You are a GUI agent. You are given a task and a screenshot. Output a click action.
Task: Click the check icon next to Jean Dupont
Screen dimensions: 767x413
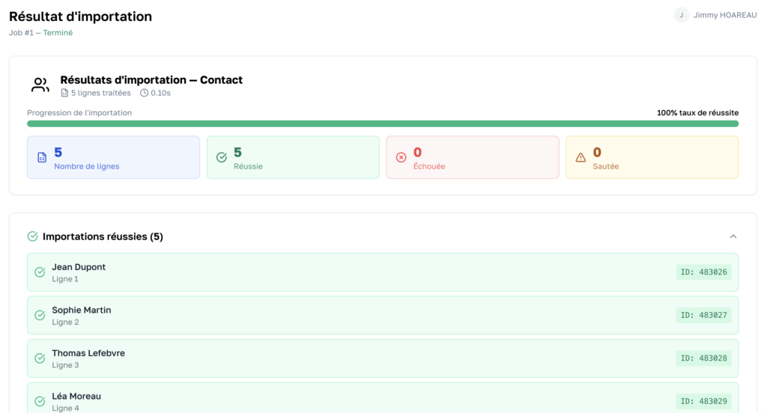[40, 272]
